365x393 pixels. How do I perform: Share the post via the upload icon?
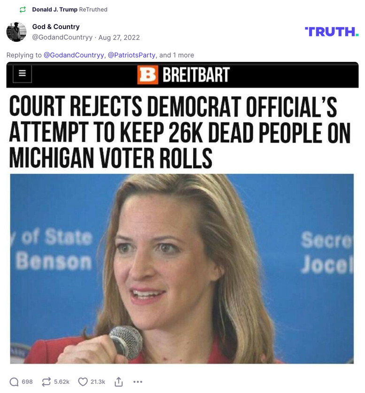point(118,382)
